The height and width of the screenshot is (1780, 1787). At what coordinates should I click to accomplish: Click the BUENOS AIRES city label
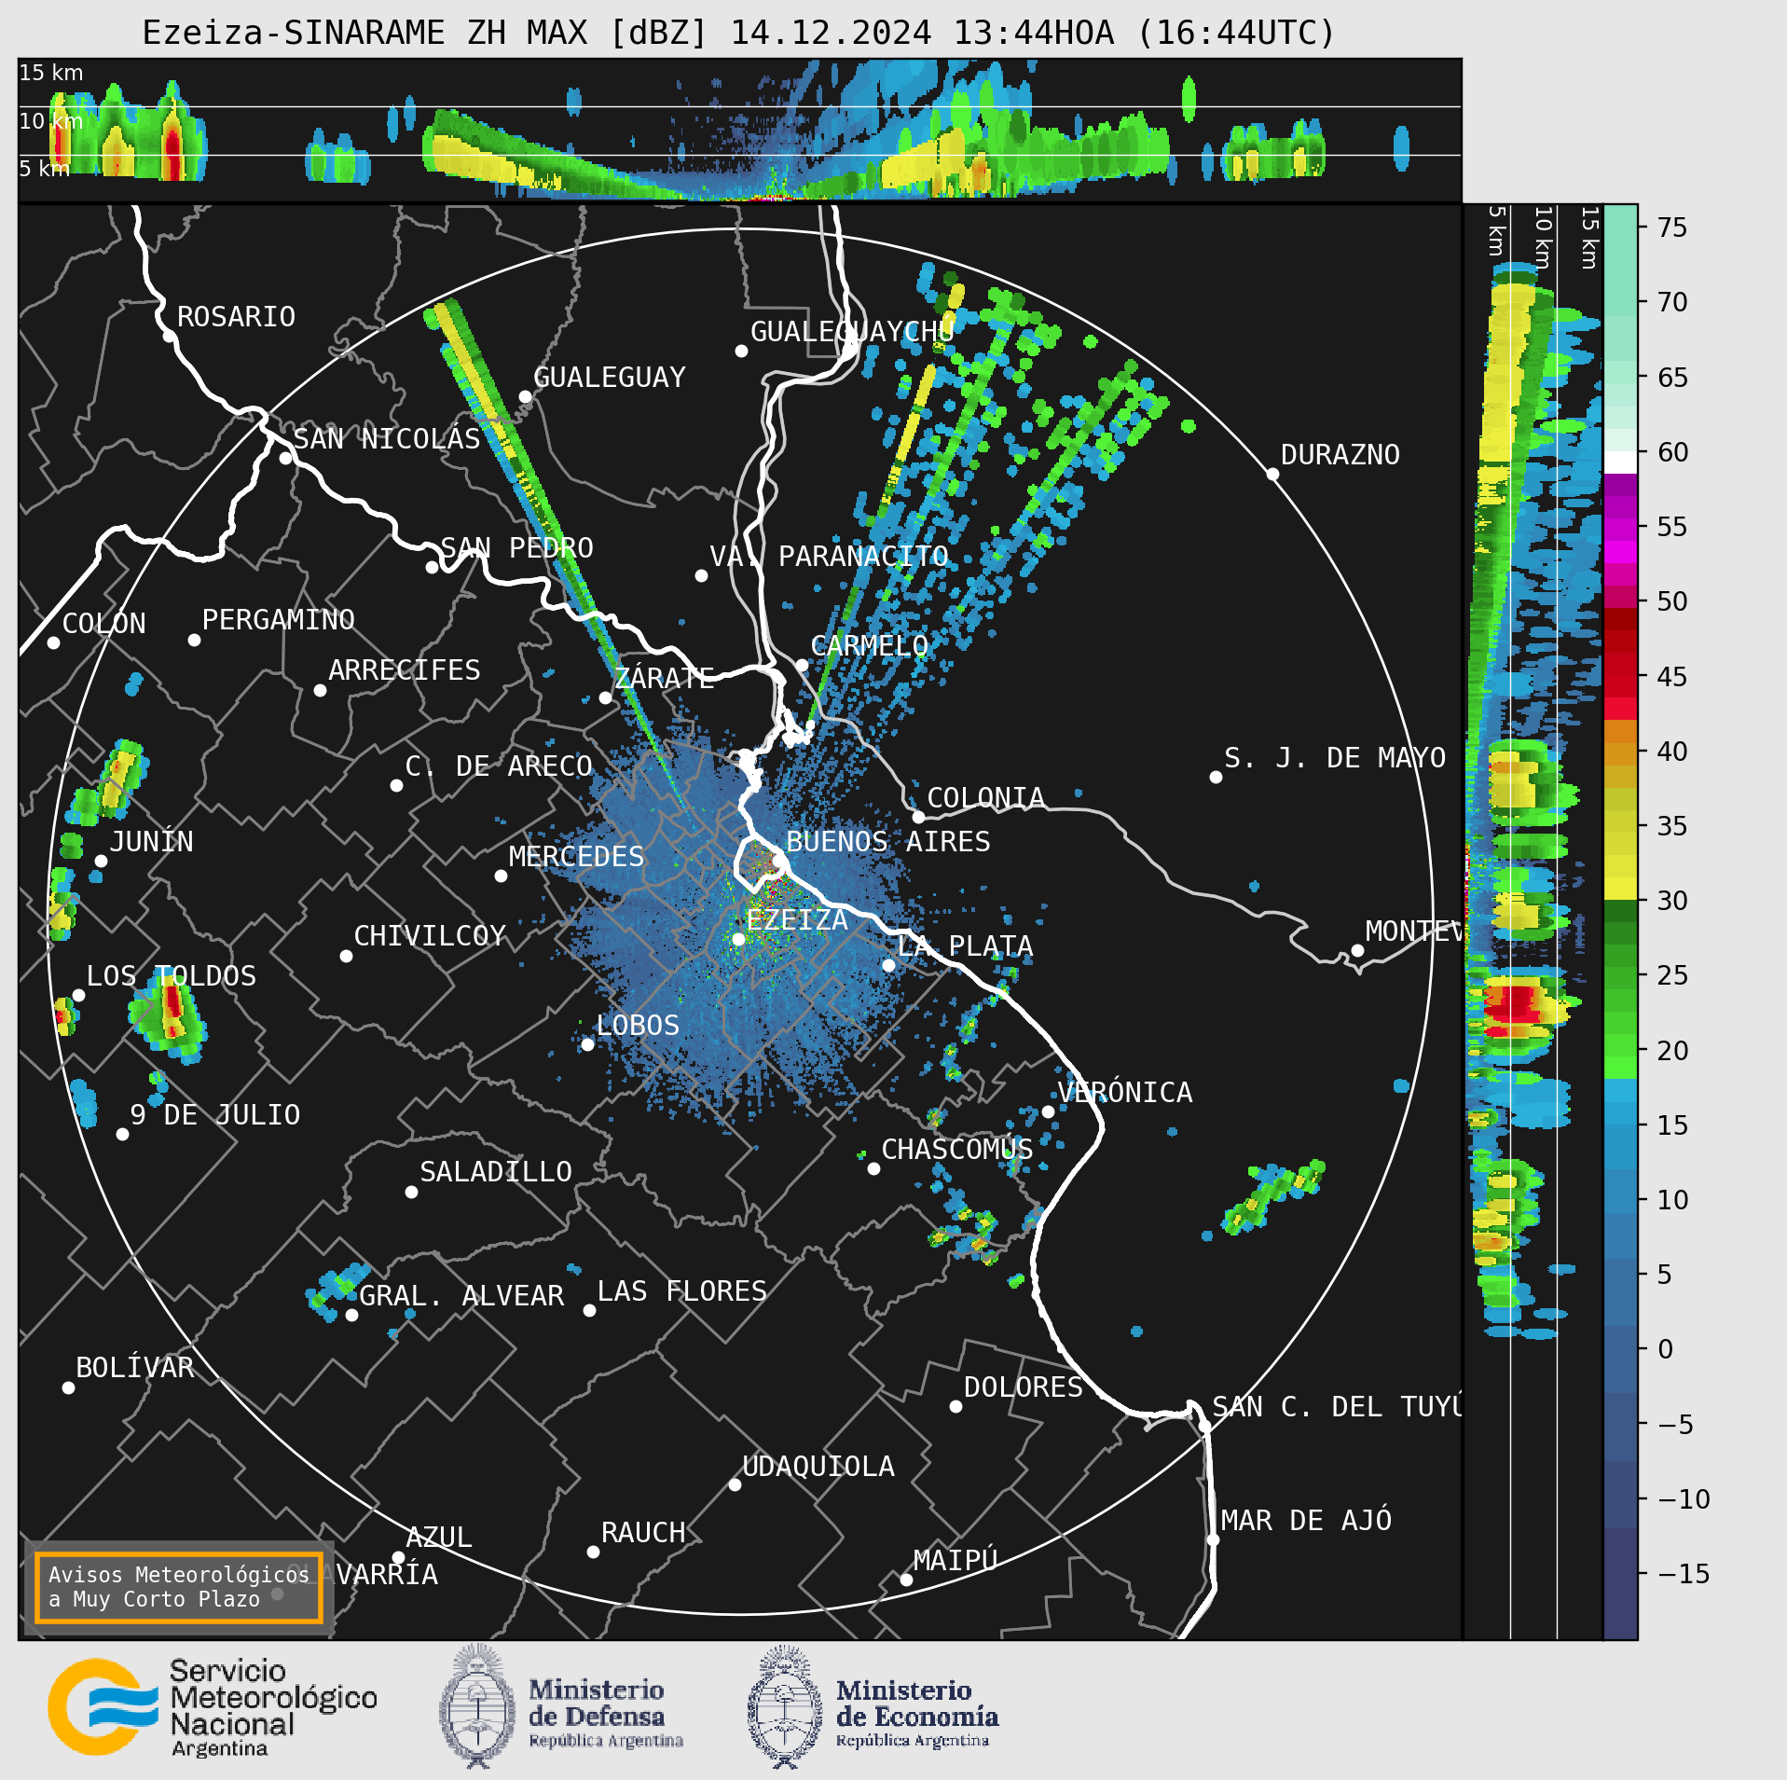click(x=888, y=842)
